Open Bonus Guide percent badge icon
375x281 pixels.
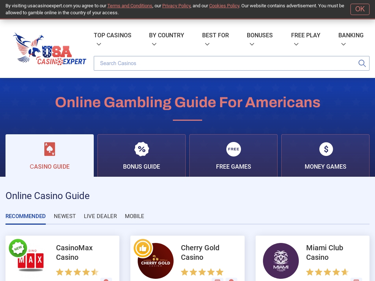[142, 149]
